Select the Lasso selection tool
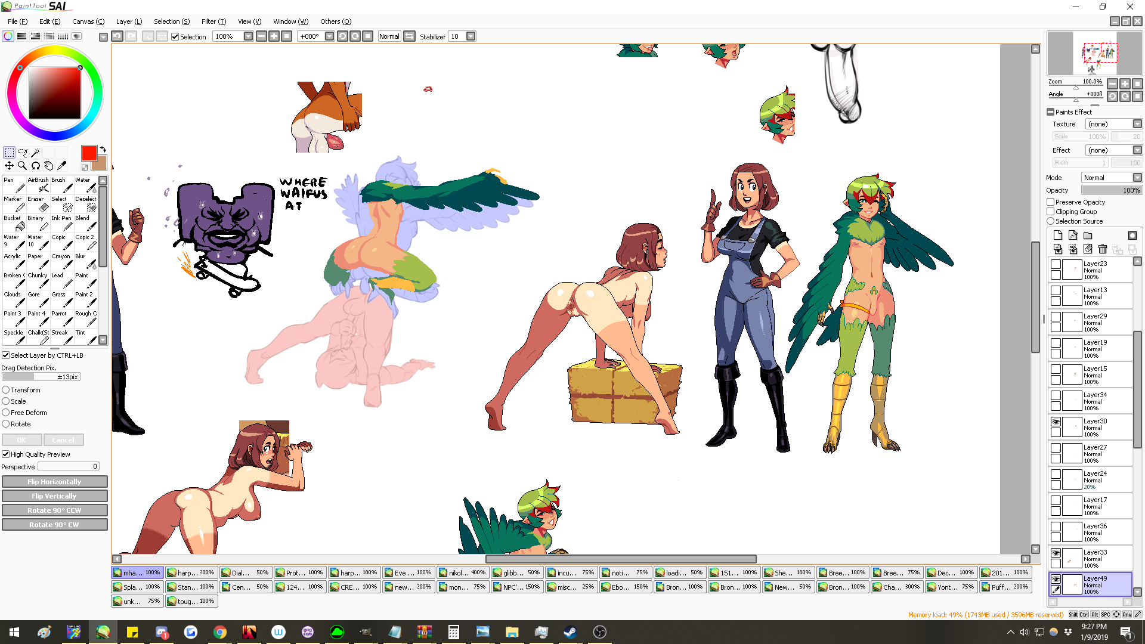This screenshot has width=1145, height=644. coord(23,153)
